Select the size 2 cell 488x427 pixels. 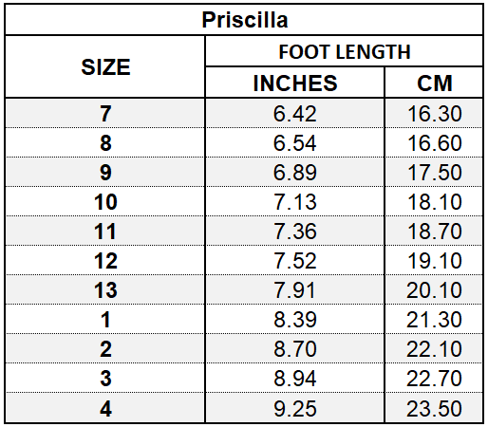pos(105,348)
